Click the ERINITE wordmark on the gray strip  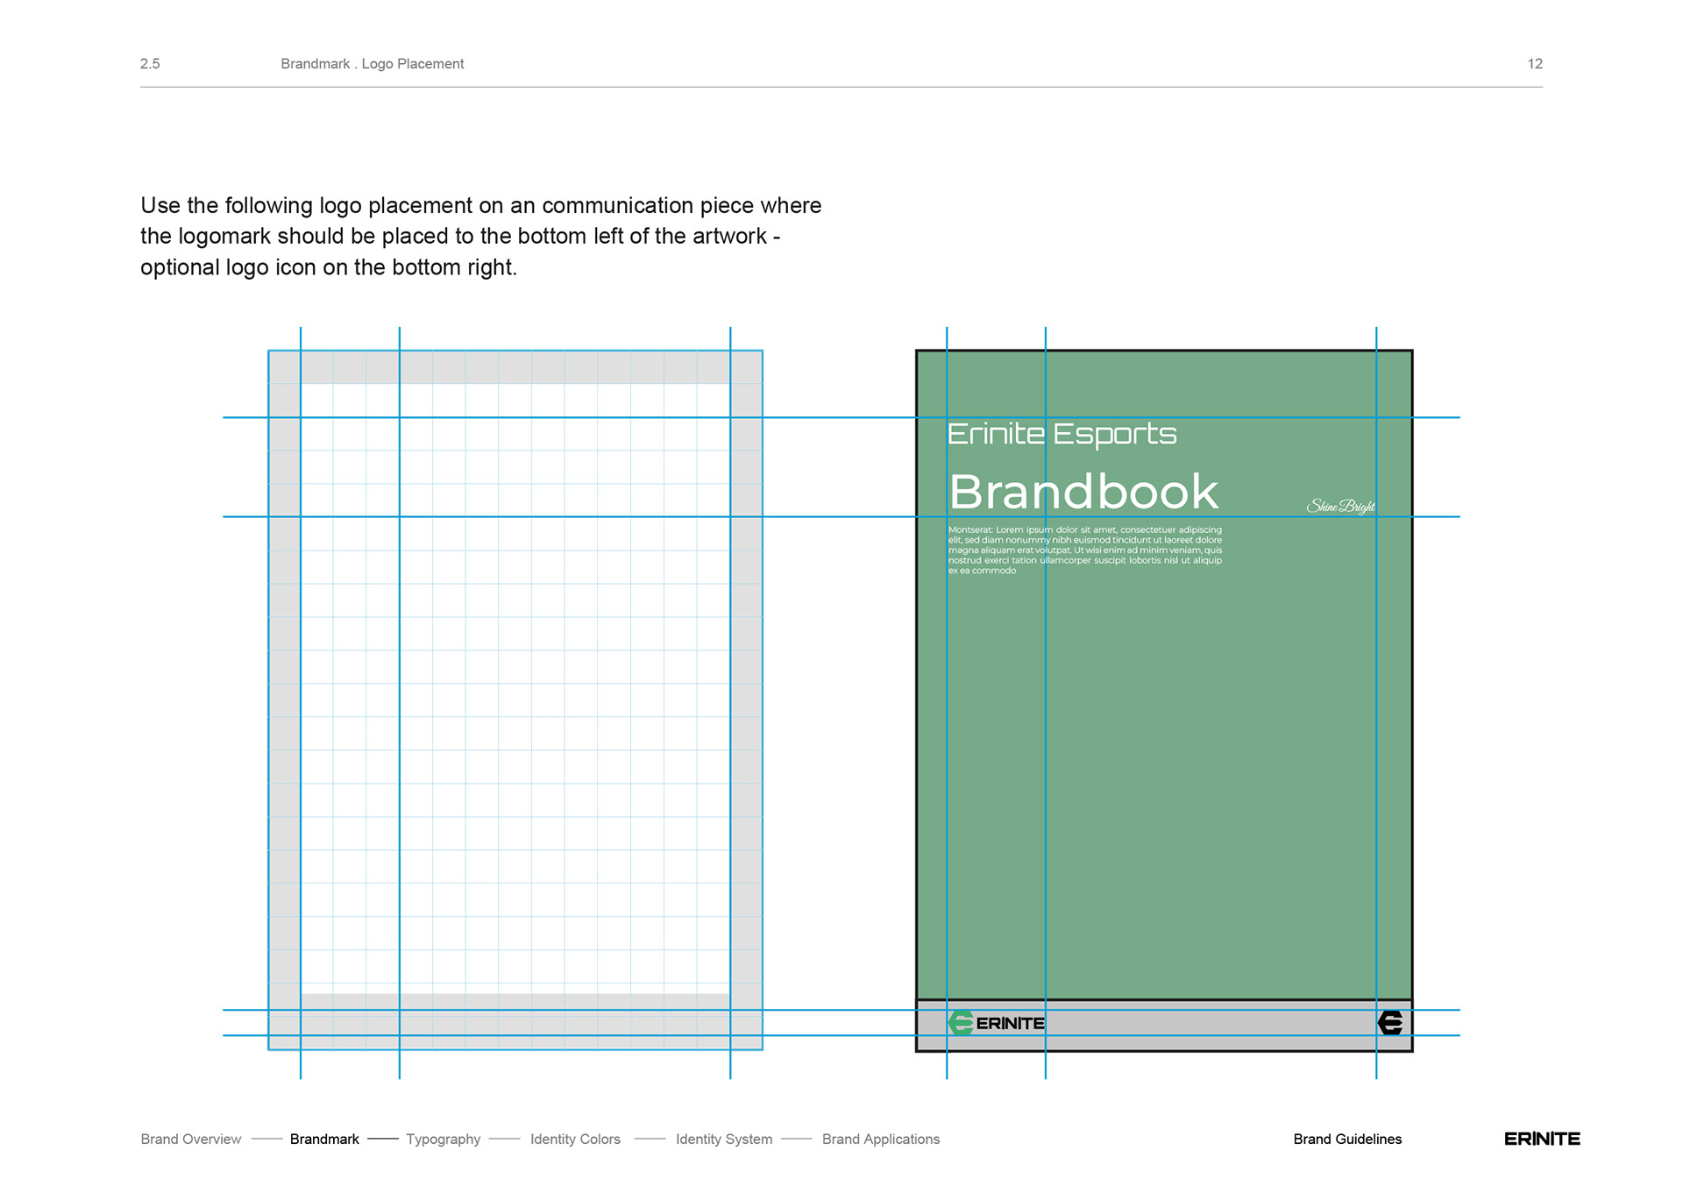click(1010, 1024)
